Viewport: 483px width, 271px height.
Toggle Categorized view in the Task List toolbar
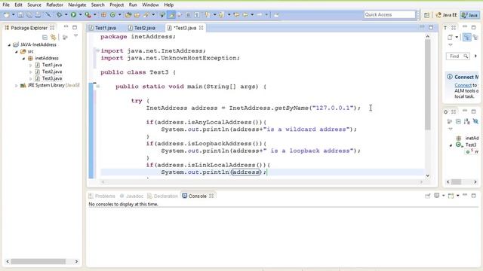coord(467,38)
